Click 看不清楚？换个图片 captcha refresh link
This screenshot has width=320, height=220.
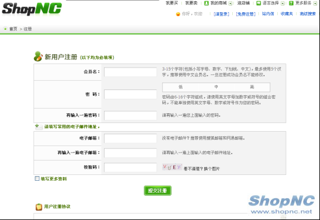tap(202, 169)
